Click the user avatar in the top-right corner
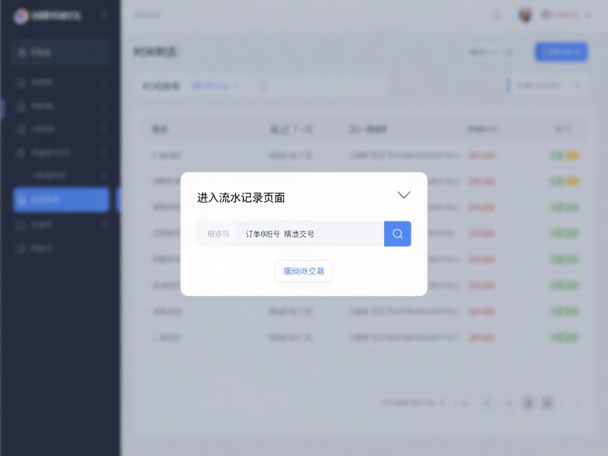Image resolution: width=608 pixels, height=456 pixels. click(x=526, y=15)
